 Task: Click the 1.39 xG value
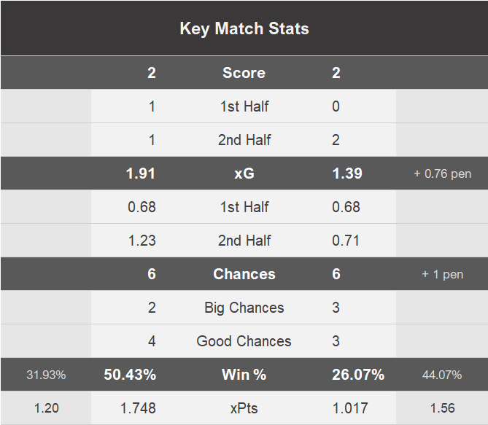tap(347, 173)
